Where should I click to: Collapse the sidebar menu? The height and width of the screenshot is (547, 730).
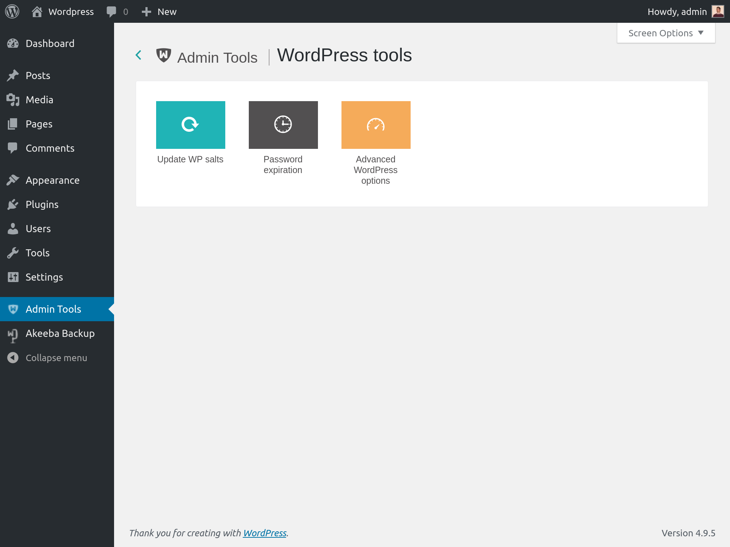(x=56, y=358)
